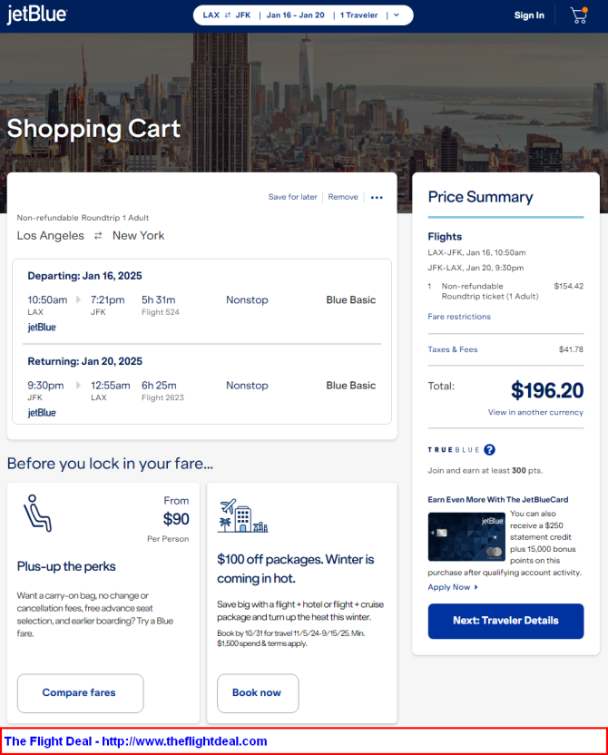Click the flight and hotel package icon

click(x=242, y=515)
